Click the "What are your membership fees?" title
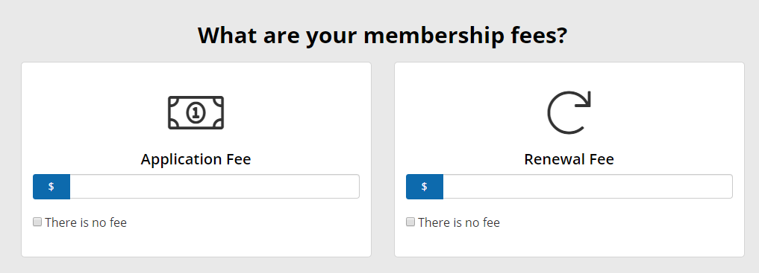 tap(382, 36)
